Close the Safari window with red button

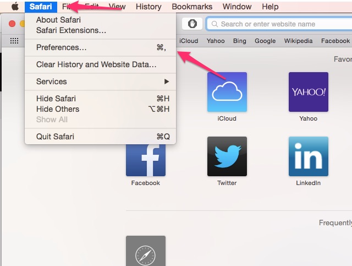click(x=12, y=24)
